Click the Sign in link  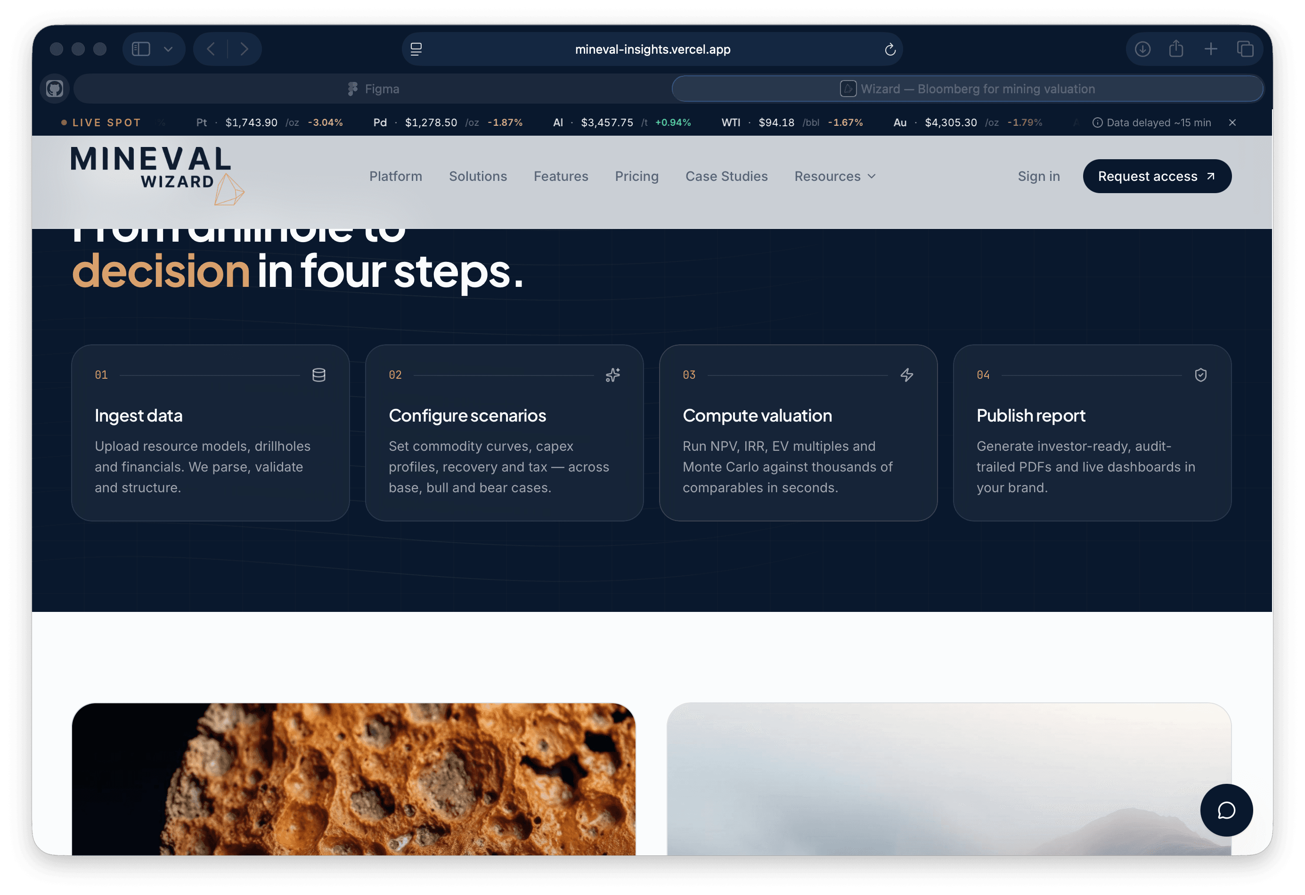1038,176
